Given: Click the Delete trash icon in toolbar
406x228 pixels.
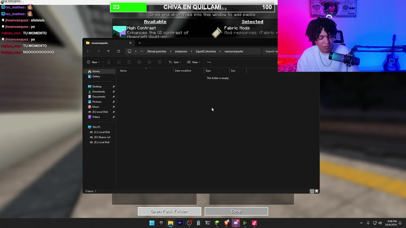Looking at the screenshot, I should click(x=160, y=62).
